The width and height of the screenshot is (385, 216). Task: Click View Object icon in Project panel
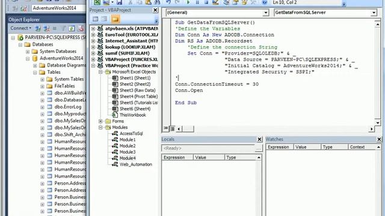104,19
